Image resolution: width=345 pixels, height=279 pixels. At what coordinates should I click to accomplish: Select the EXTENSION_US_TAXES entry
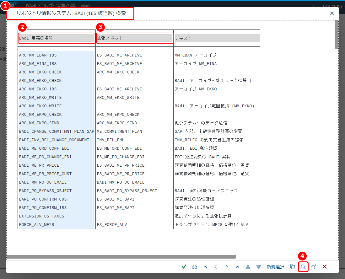tap(41, 216)
